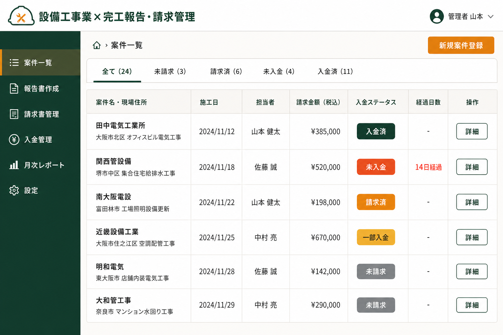Open 報告書作成 in the sidebar menu
This screenshot has height=335, width=503.
[x=40, y=89]
